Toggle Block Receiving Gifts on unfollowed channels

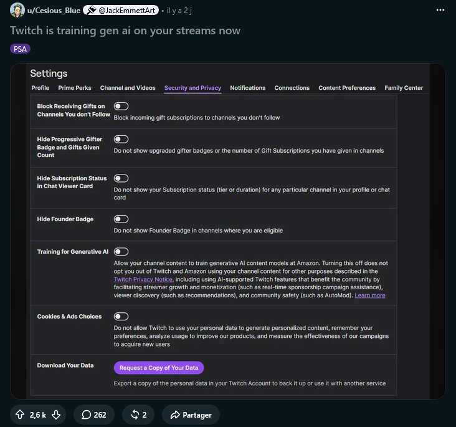click(121, 106)
